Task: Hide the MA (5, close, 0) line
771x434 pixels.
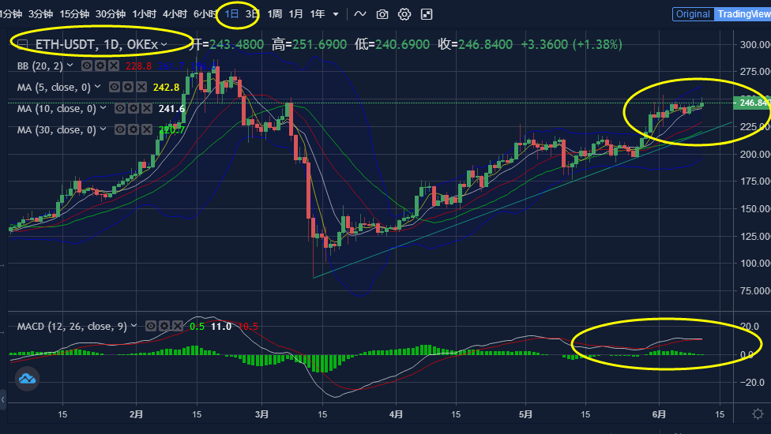Action: click(114, 87)
